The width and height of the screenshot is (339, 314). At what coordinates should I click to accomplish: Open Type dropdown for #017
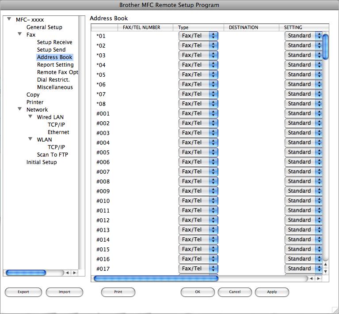tap(198, 269)
